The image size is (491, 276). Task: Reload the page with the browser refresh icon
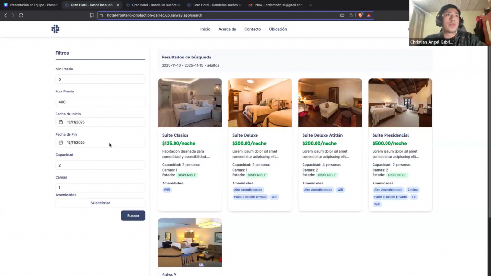21,15
